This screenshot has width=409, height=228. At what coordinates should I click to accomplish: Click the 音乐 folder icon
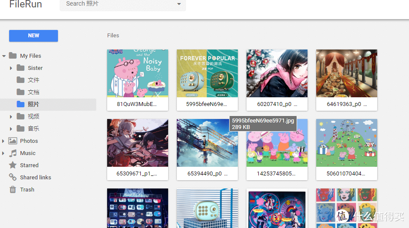20,128
